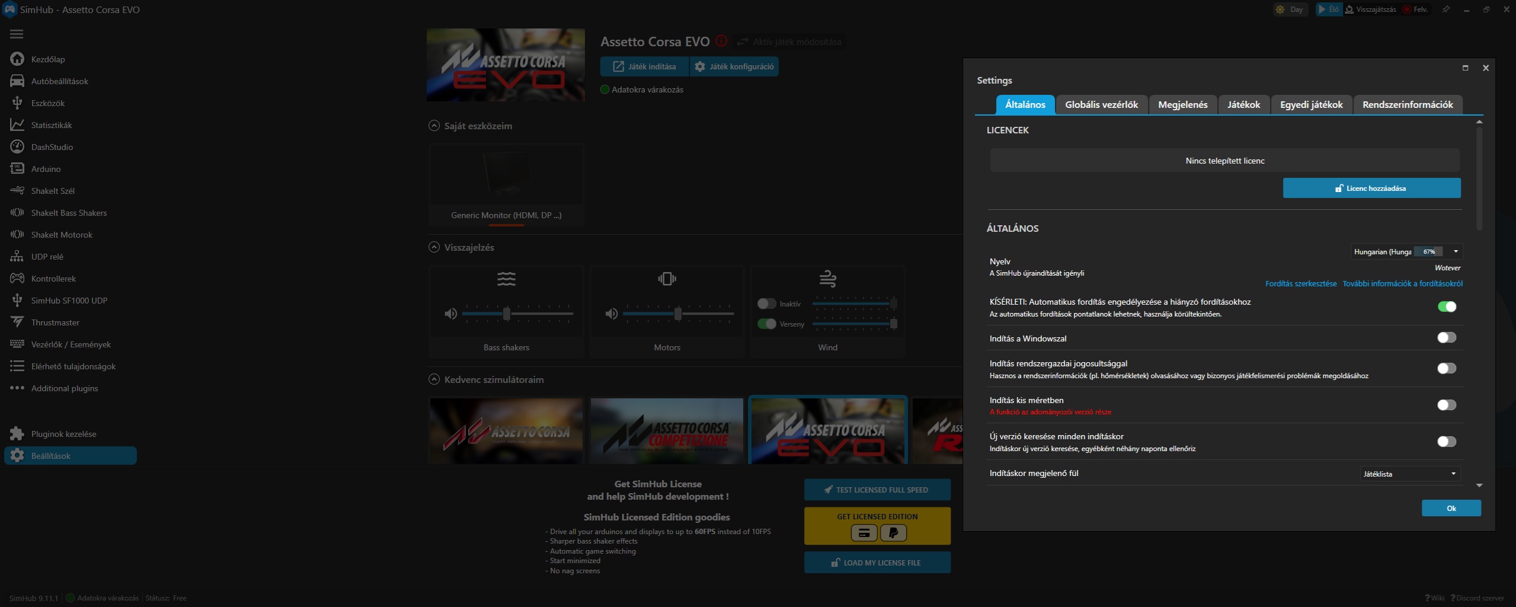1516x607 pixels.
Task: Select the Assetto Corsa Competizione thumbnail
Action: 667,431
